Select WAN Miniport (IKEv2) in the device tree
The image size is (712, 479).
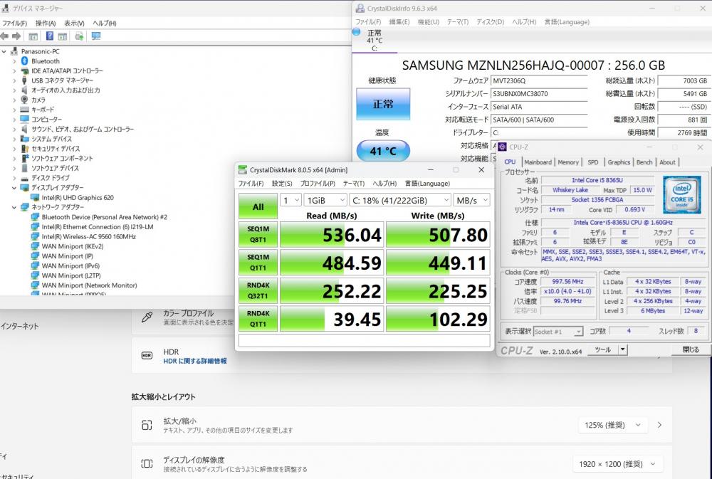tap(73, 246)
